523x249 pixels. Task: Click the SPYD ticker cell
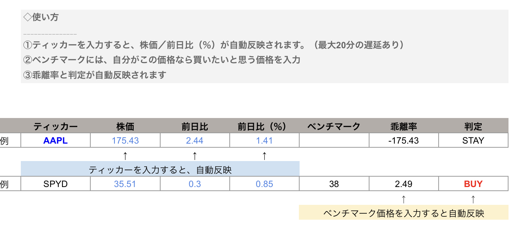coord(55,184)
